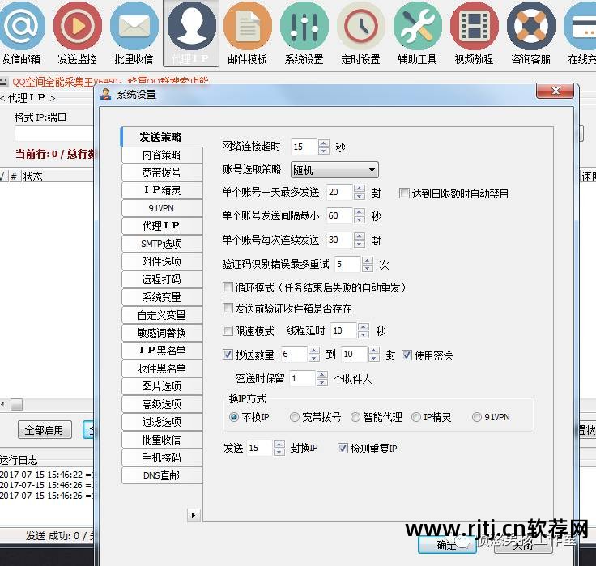Open the SMTP选项 tab
596x566 pixels.
tap(162, 244)
